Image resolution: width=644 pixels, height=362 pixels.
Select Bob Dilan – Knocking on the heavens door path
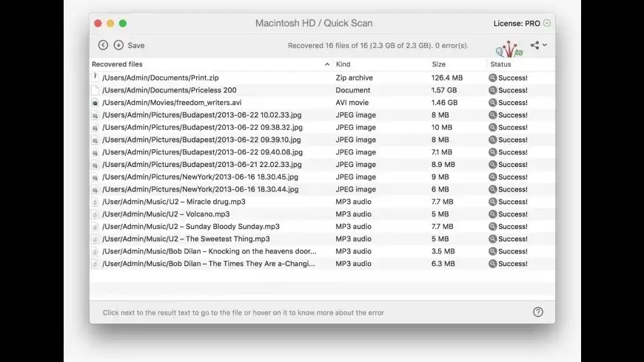coord(209,251)
